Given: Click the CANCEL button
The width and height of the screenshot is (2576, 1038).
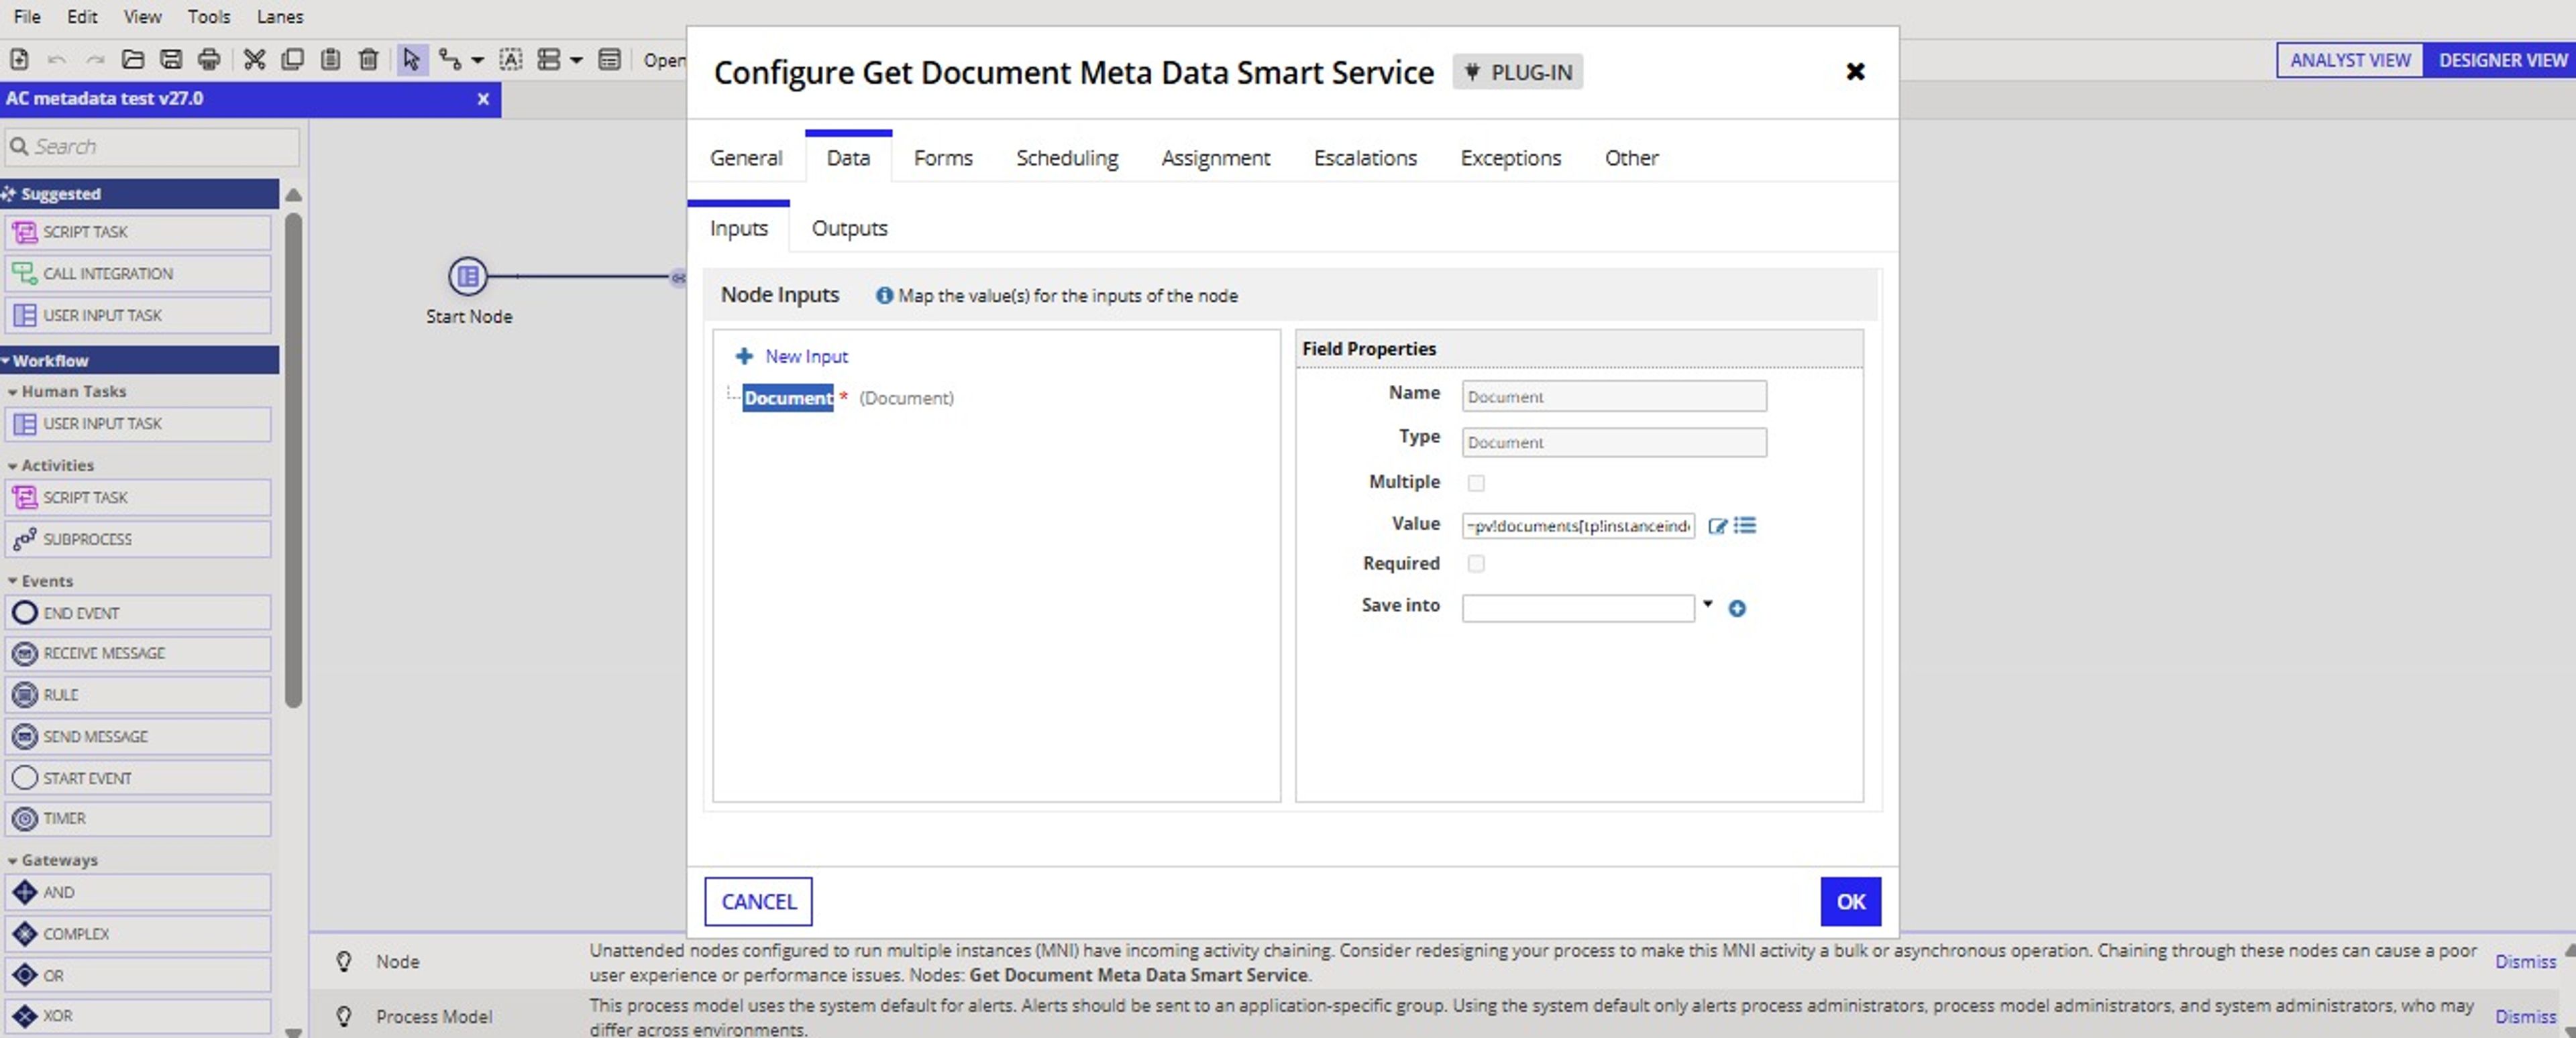Looking at the screenshot, I should tap(759, 902).
